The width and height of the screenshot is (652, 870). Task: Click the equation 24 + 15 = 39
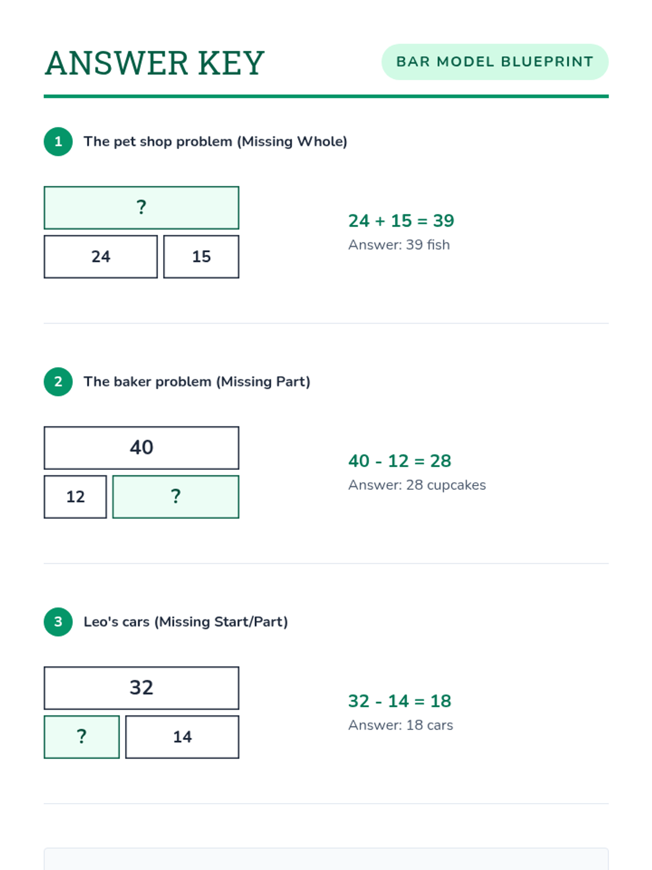point(401,221)
